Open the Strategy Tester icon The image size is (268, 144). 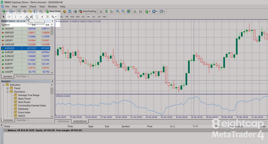41,12
